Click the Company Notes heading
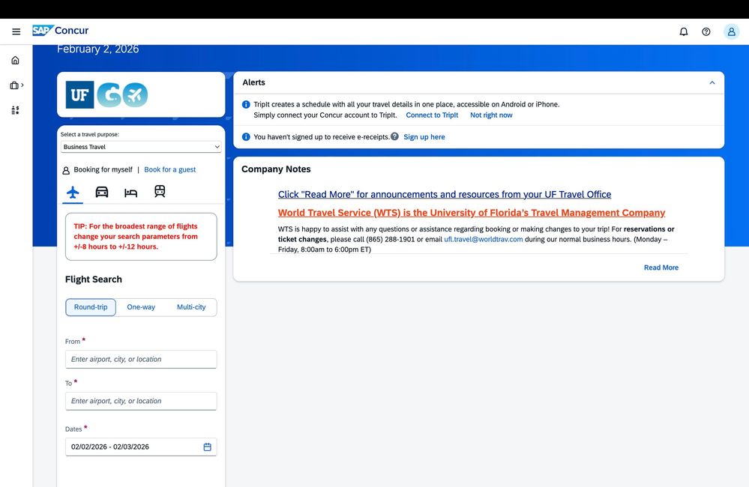The image size is (749, 487). (x=276, y=169)
